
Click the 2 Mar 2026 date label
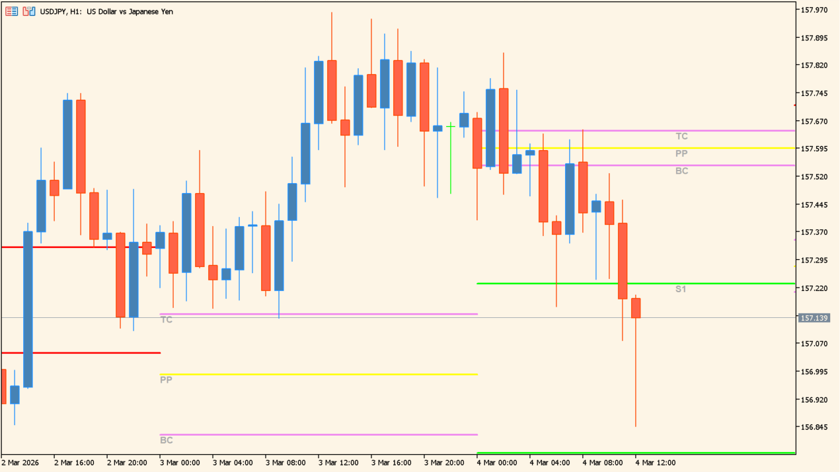20,463
